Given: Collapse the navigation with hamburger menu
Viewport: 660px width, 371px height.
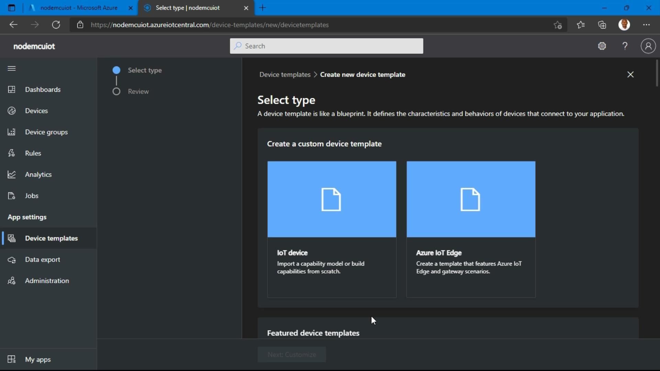Looking at the screenshot, I should 11,68.
